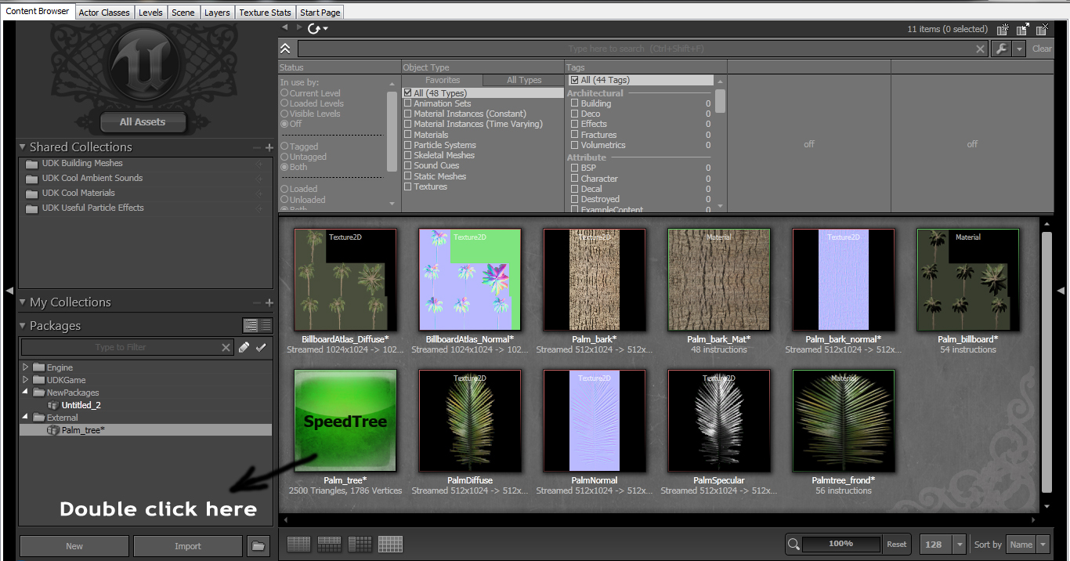1070x561 pixels.
Task: Clear the search box with X icon
Action: pos(980,49)
